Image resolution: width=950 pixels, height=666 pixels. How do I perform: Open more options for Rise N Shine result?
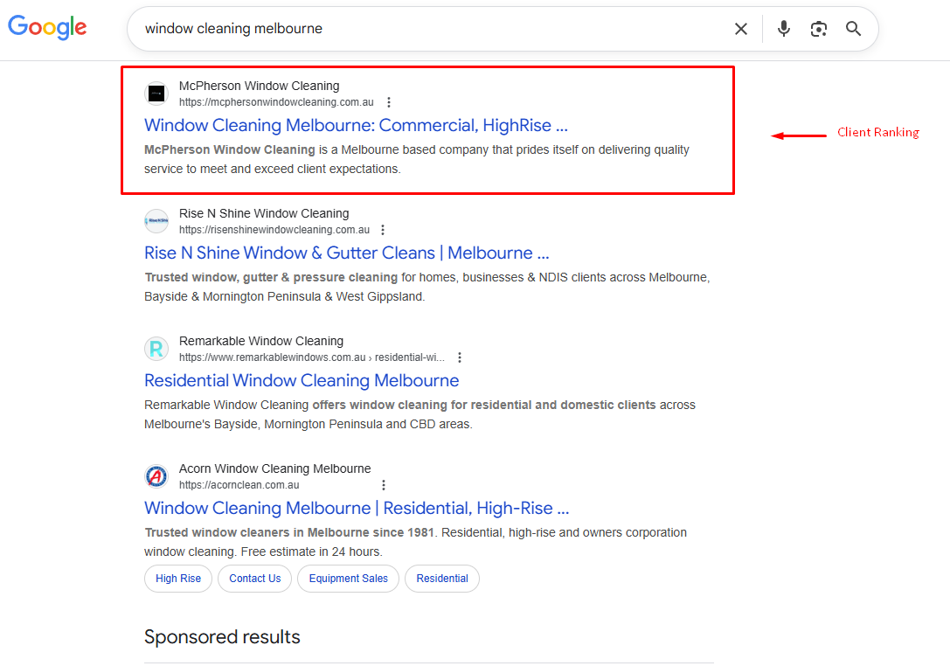coord(382,230)
